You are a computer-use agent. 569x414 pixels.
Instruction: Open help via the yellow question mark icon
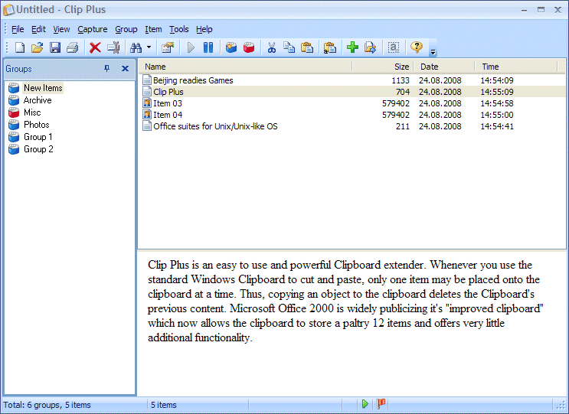[417, 47]
